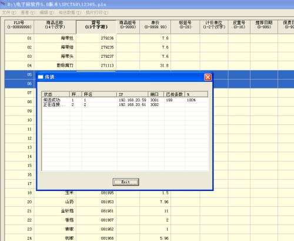Open the 查看 menu
This screenshot has width=294, height=241.
27,12
